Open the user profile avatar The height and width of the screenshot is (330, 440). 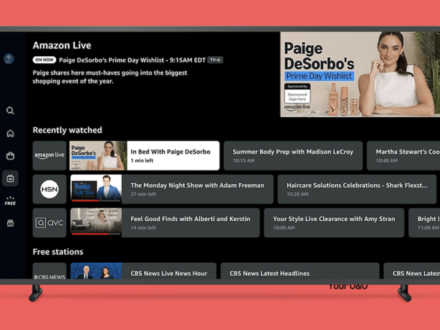9,59
